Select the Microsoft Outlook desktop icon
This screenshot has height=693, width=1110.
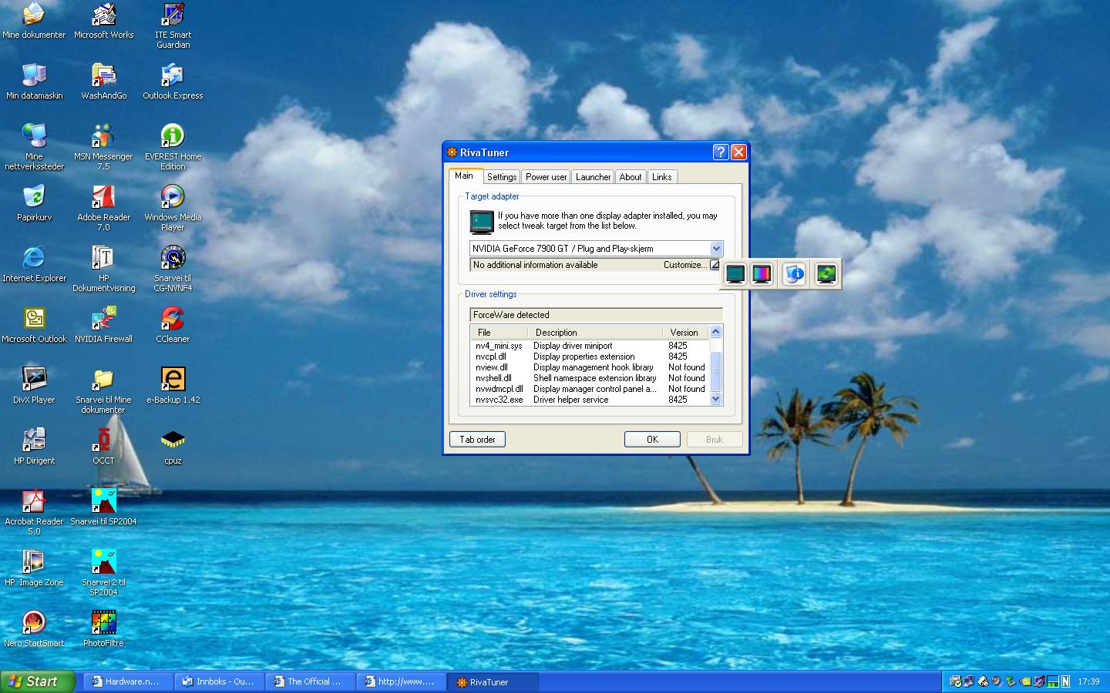(34, 325)
